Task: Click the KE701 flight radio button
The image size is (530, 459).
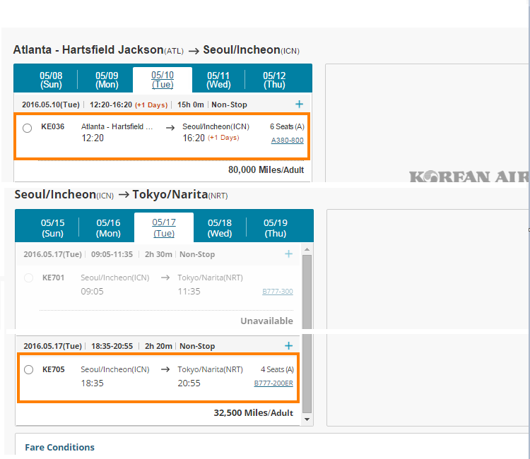Action: pyautogui.click(x=28, y=278)
